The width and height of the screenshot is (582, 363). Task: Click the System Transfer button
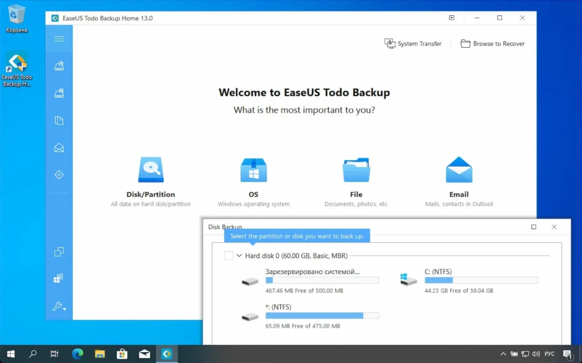[413, 44]
